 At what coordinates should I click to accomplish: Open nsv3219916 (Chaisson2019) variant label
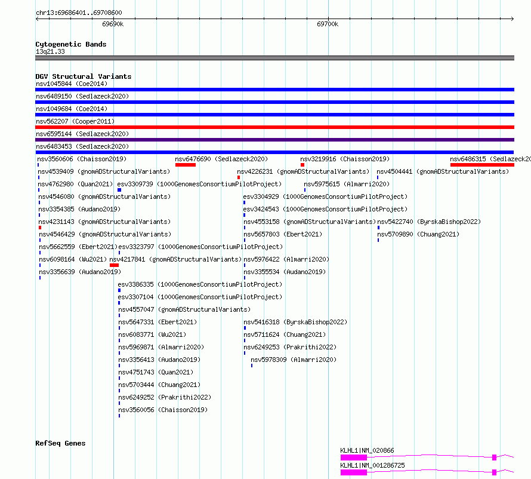pos(345,159)
